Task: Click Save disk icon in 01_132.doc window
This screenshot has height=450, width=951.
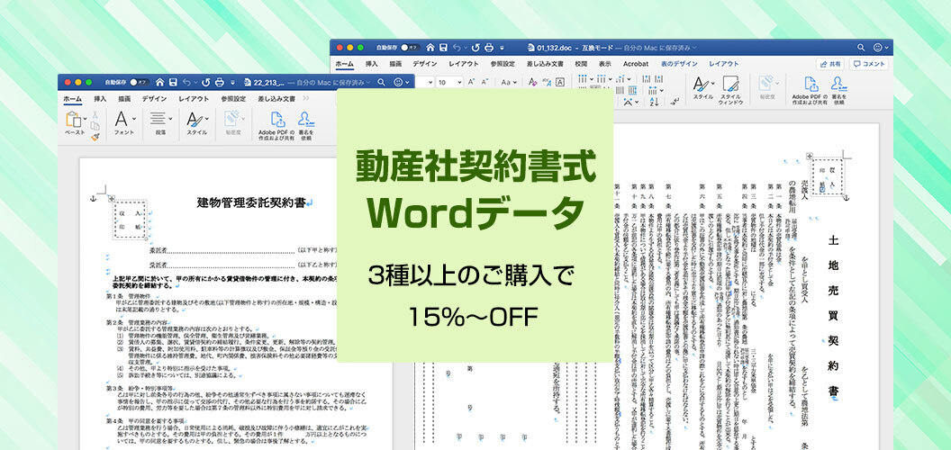Action: tap(443, 48)
